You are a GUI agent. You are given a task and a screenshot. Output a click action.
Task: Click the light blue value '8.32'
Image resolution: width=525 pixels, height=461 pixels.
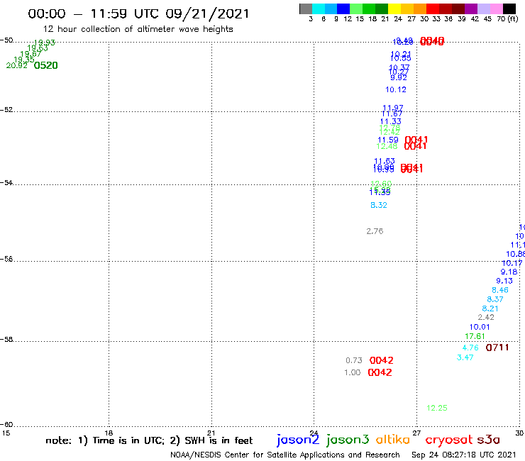[379, 205]
